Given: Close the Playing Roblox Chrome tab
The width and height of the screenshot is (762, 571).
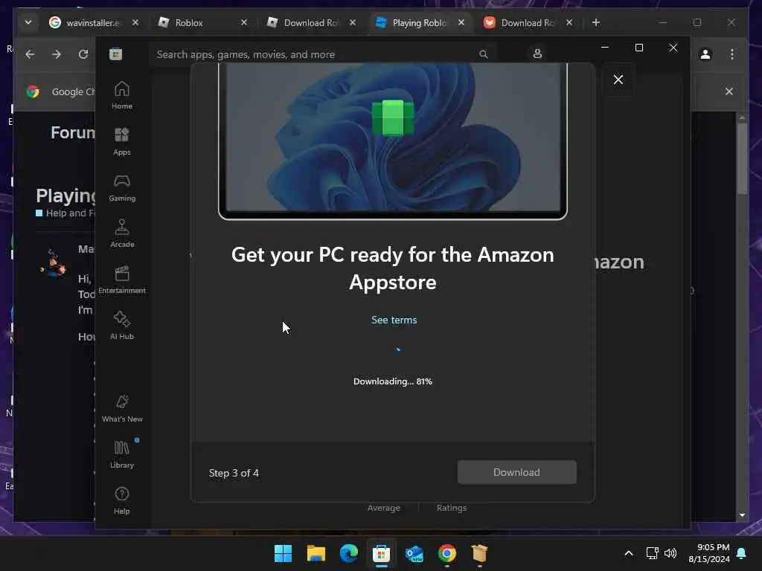Looking at the screenshot, I should point(461,22).
